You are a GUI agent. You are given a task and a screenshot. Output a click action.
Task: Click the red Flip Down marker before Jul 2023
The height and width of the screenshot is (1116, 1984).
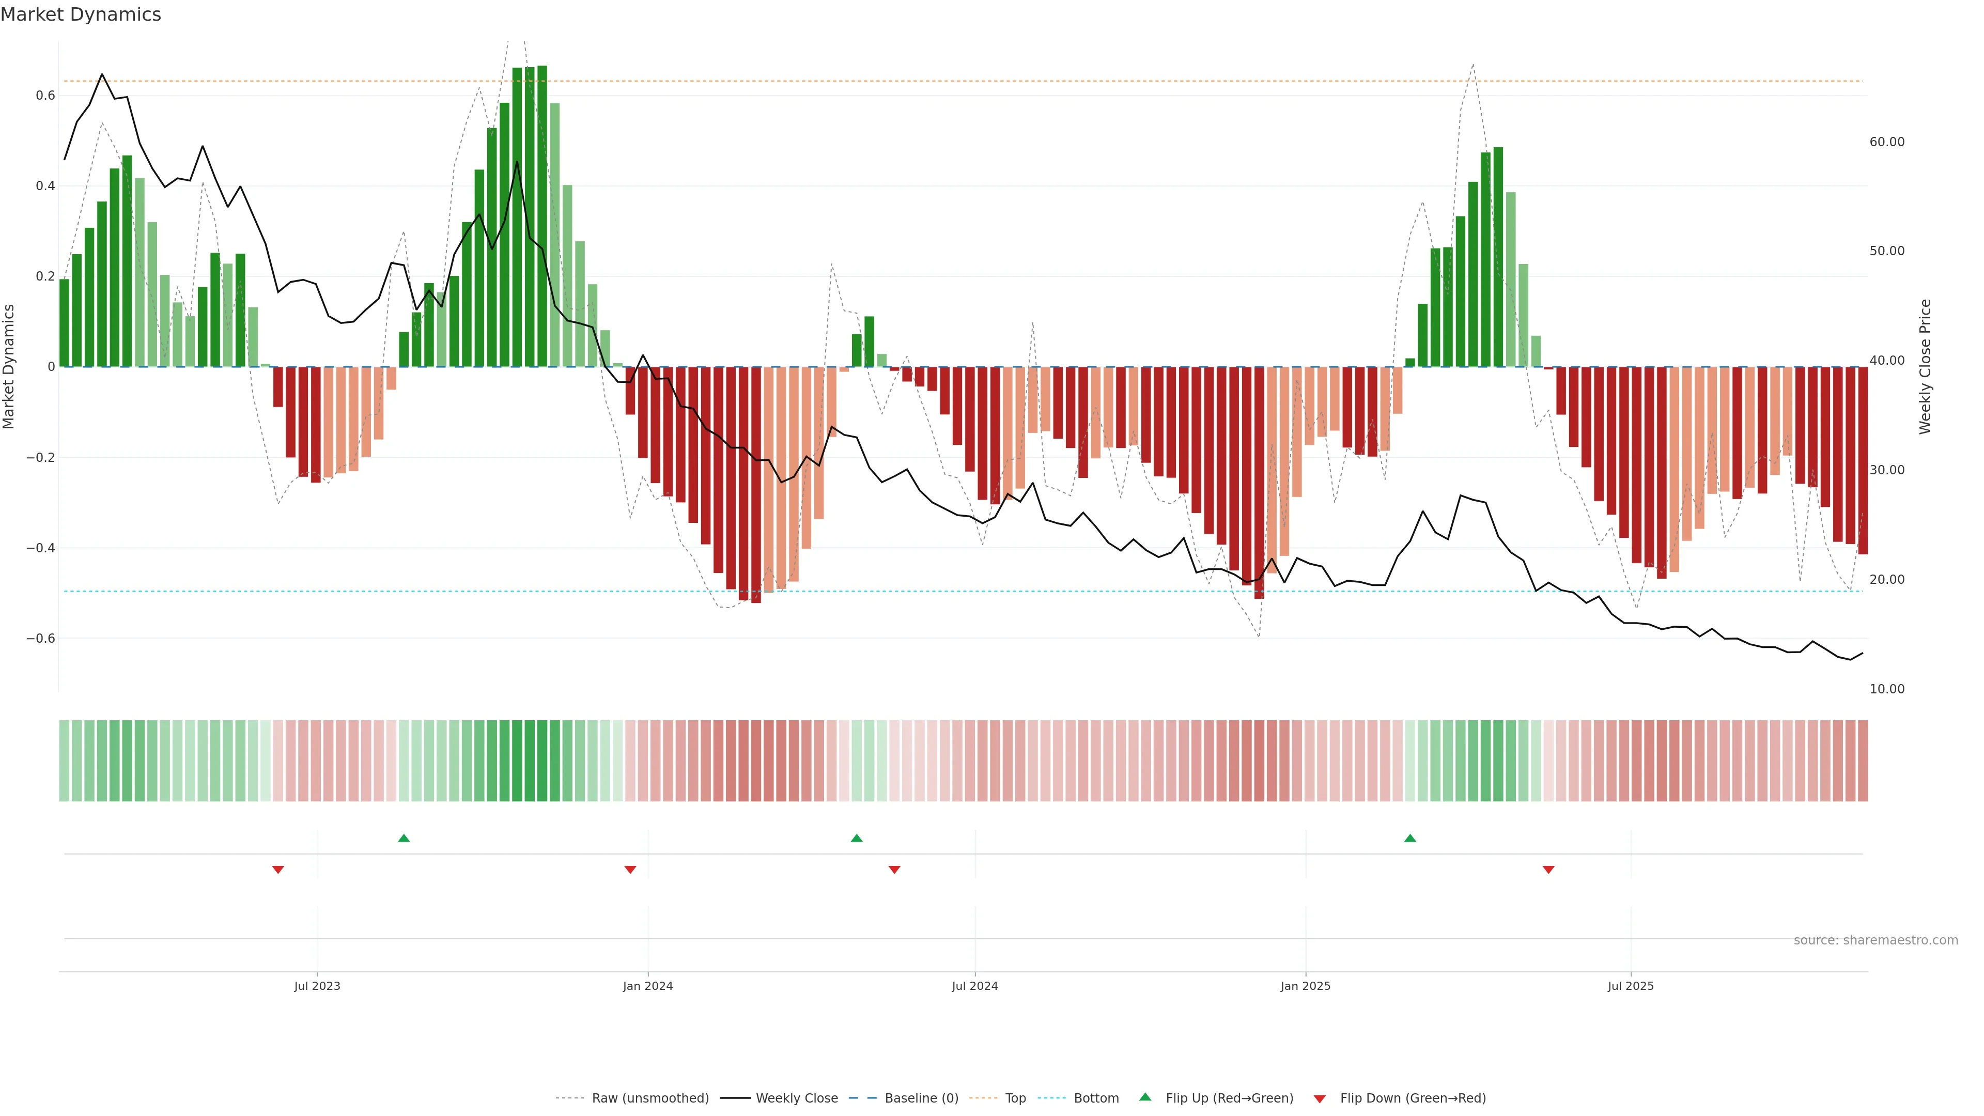click(278, 870)
